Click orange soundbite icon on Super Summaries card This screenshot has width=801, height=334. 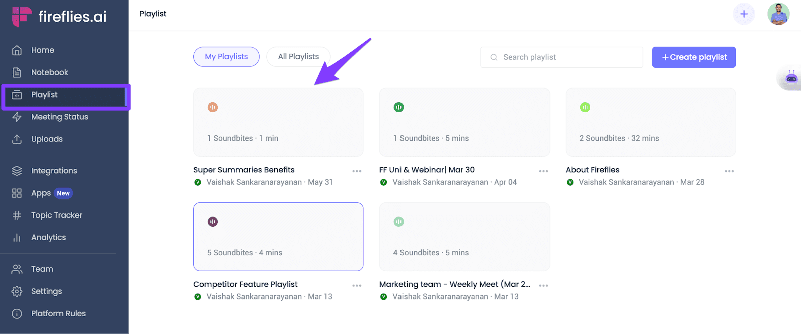click(213, 107)
